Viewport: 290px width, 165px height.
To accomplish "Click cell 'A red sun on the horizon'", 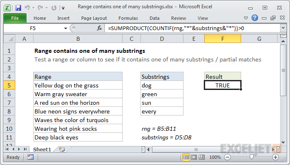I will click(78, 103).
